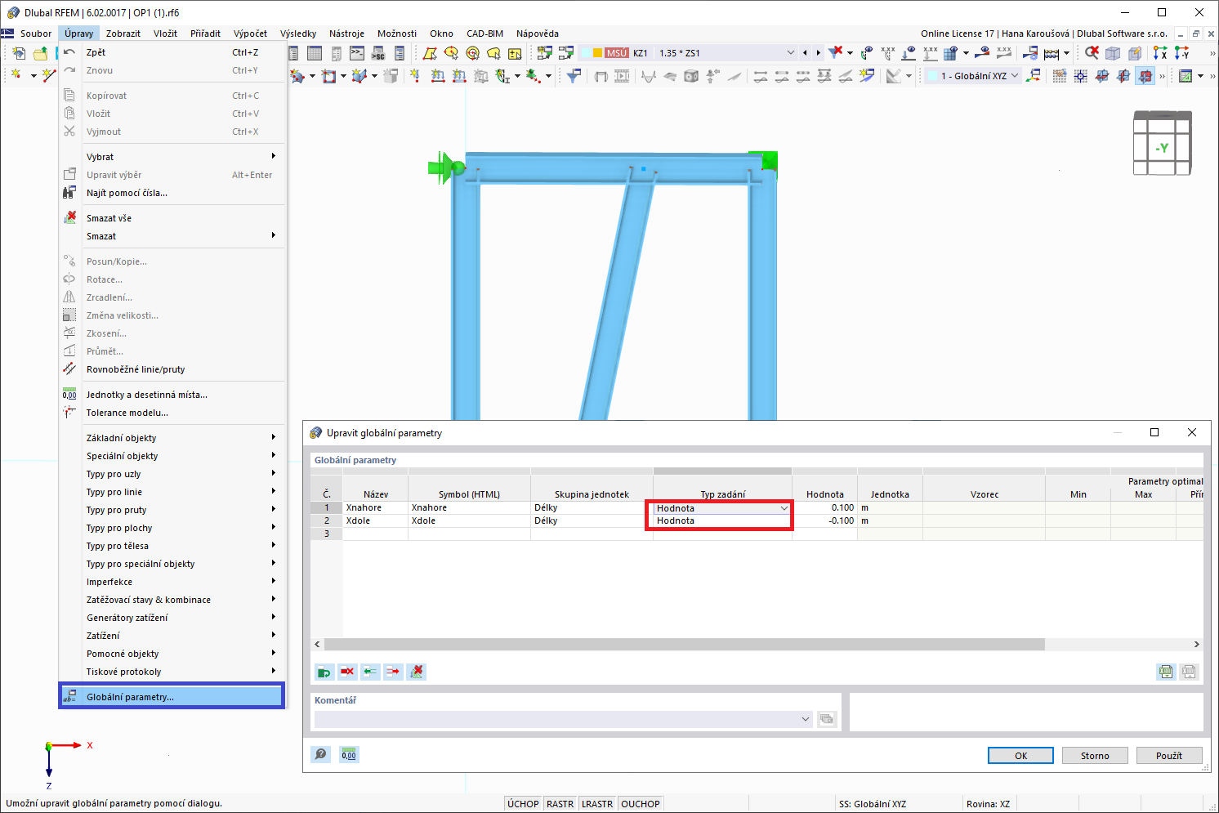Toggle OUCHOP in status bar
Image resolution: width=1219 pixels, height=813 pixels.
tap(641, 804)
